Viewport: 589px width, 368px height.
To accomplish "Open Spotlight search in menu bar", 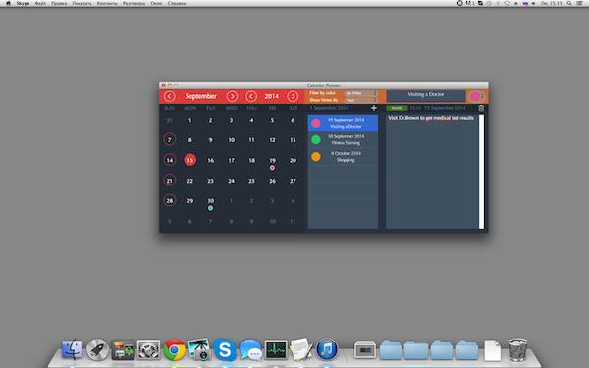I will pyautogui.click(x=569, y=3).
